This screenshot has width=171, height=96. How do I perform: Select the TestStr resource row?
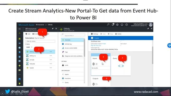point(40,68)
